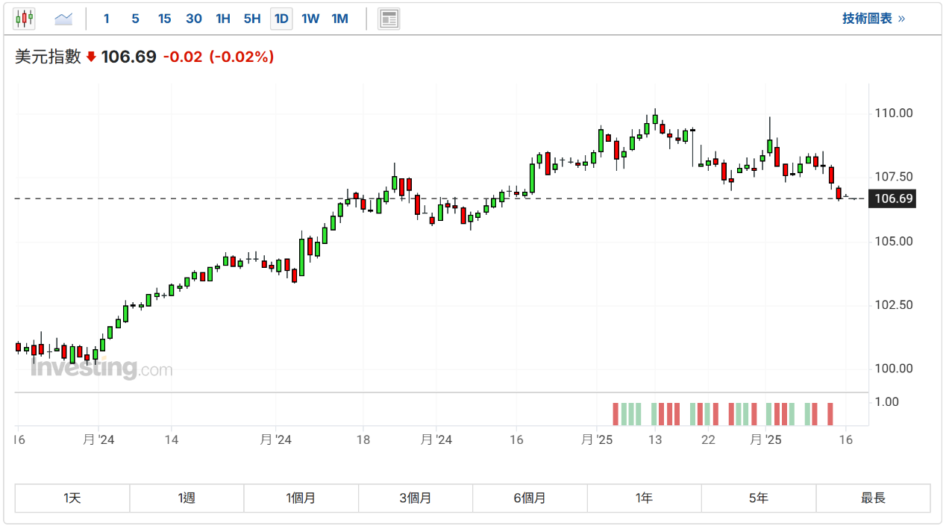
Task: Switch to the 30 minute interval
Action: pyautogui.click(x=194, y=19)
